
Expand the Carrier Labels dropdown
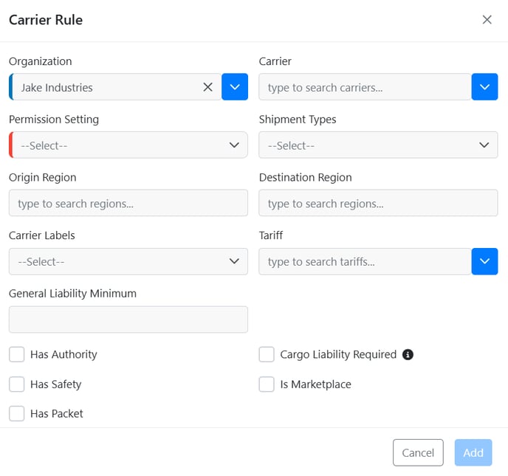click(x=128, y=261)
